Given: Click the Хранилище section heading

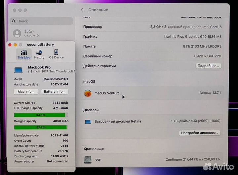Looking at the screenshot, I should coord(94,149).
